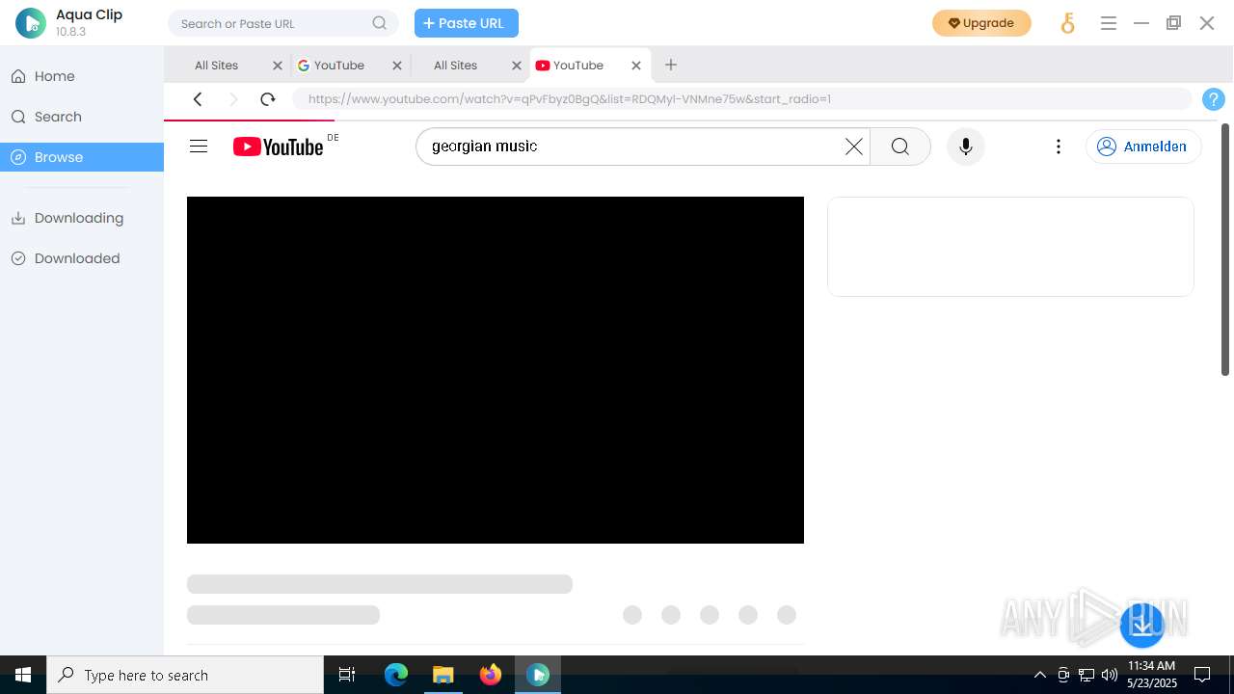Switch to the second All Sites tab
Image resolution: width=1234 pixels, height=694 pixels.
point(455,66)
